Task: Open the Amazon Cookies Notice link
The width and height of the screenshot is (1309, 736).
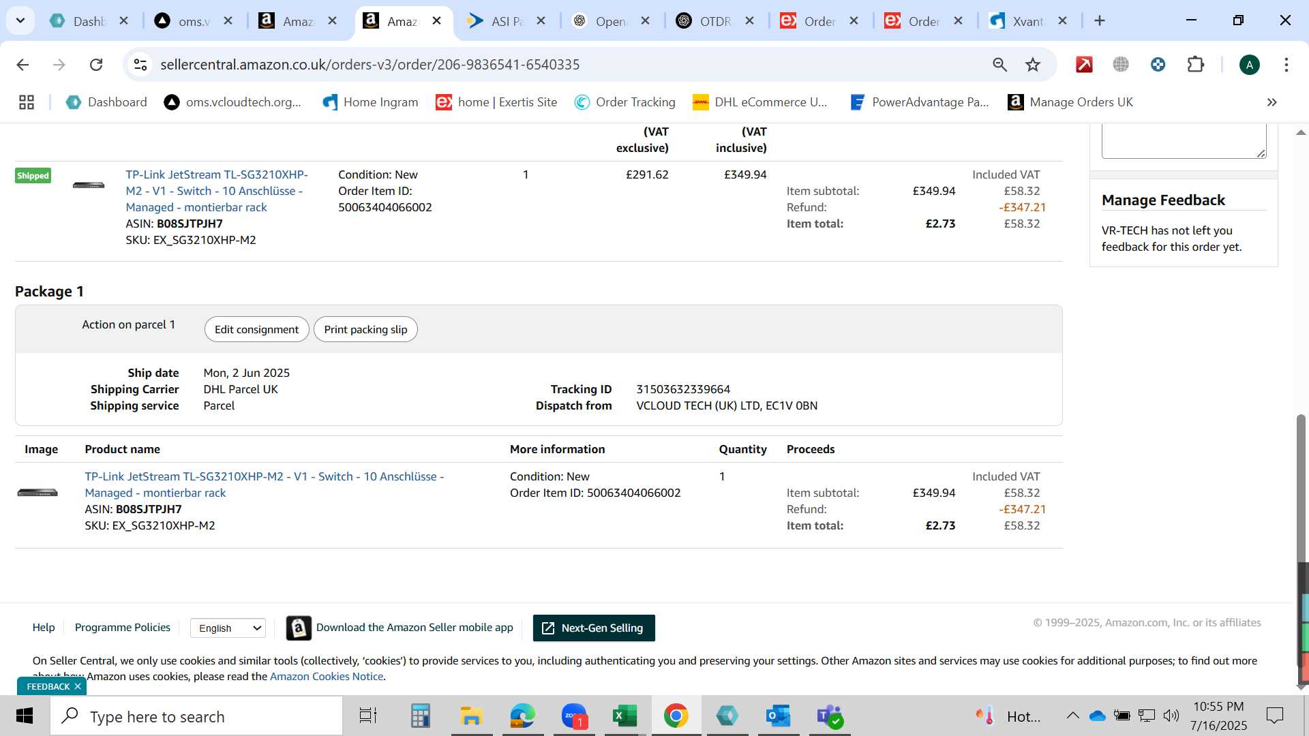Action: [x=327, y=677]
